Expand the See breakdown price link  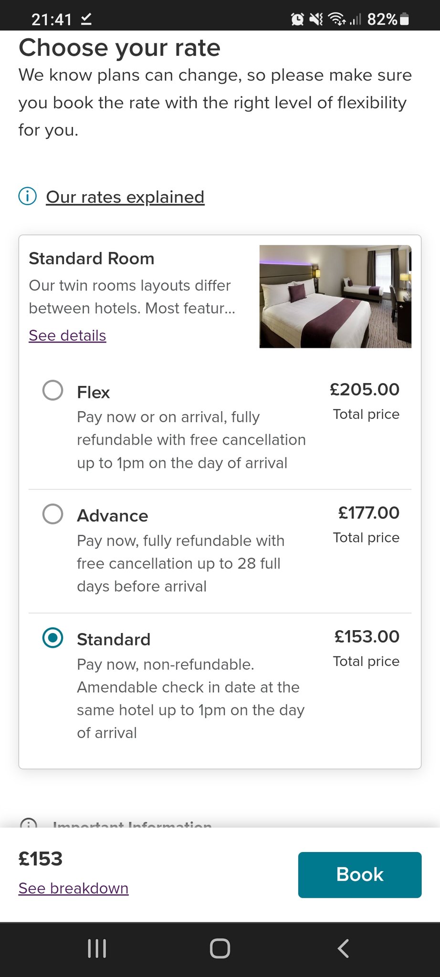click(x=73, y=888)
